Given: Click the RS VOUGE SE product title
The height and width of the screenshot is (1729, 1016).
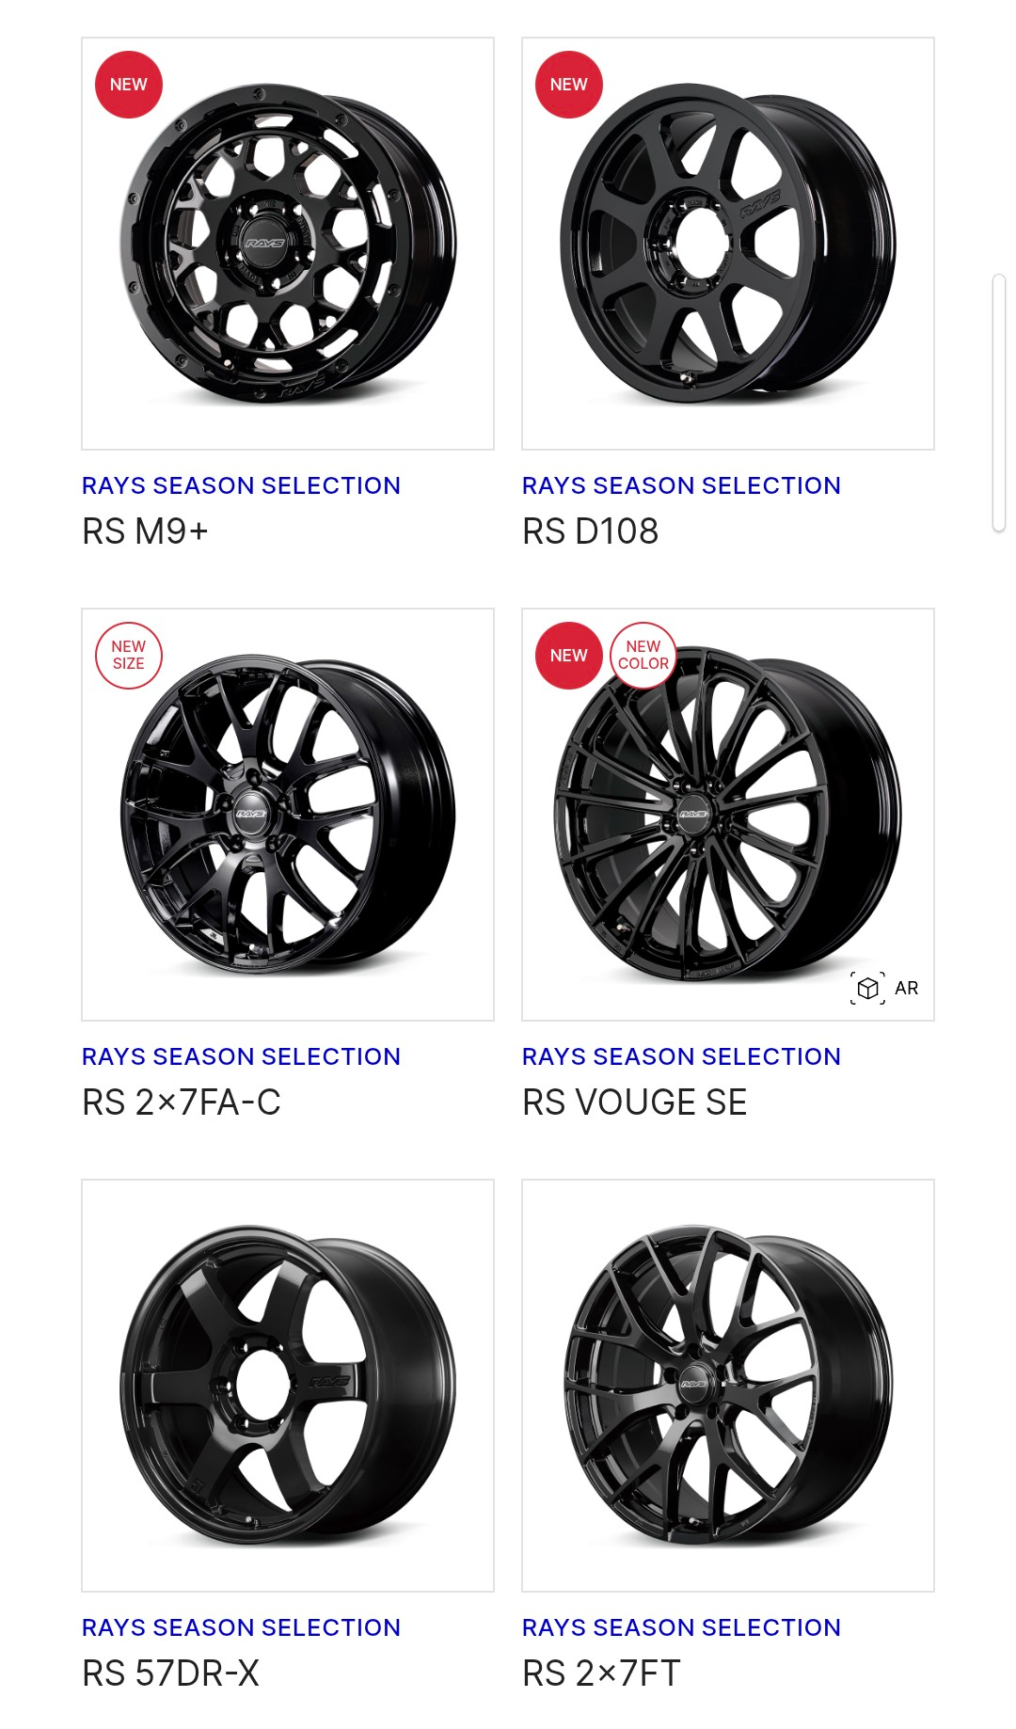Looking at the screenshot, I should [635, 1102].
